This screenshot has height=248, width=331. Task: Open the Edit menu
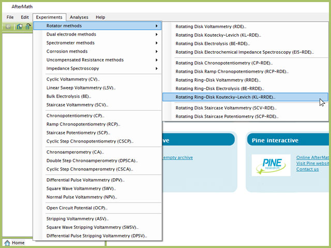[x=25, y=17]
